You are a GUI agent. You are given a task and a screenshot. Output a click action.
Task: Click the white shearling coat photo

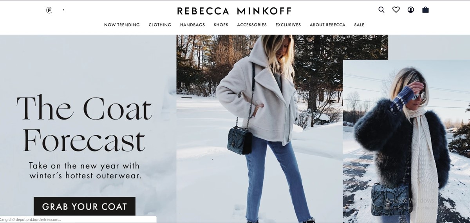259,129
